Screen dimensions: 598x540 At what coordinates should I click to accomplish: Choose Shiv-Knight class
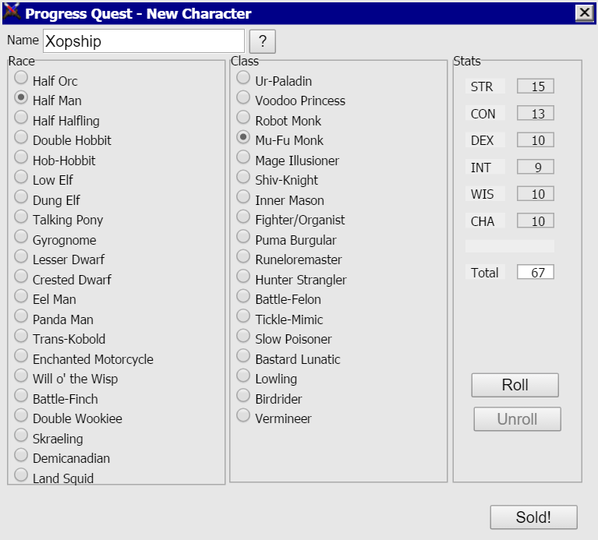coord(243,177)
